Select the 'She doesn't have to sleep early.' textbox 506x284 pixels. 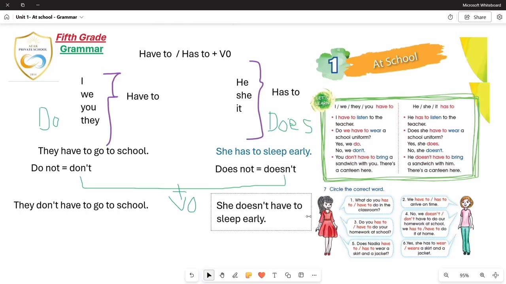pyautogui.click(x=261, y=212)
